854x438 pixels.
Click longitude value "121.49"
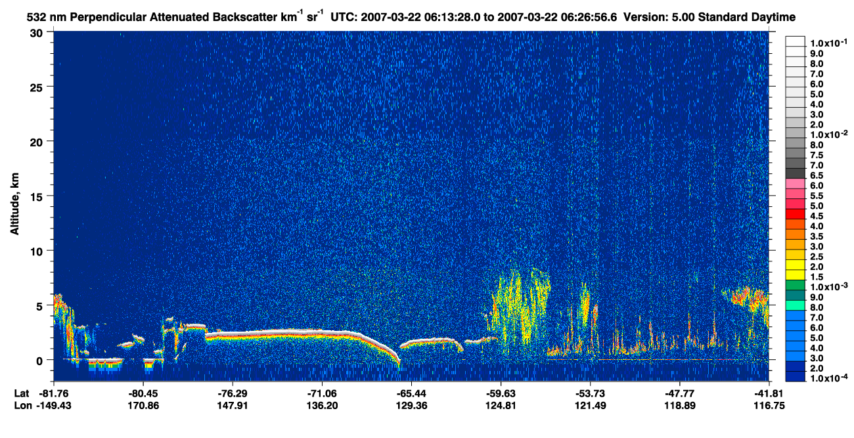[x=590, y=405]
